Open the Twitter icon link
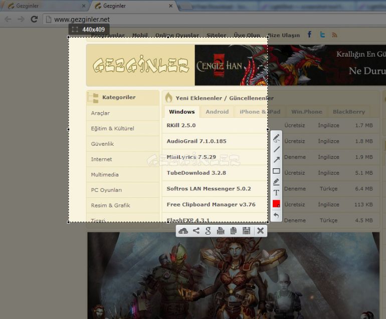386x319 pixels. point(322,35)
